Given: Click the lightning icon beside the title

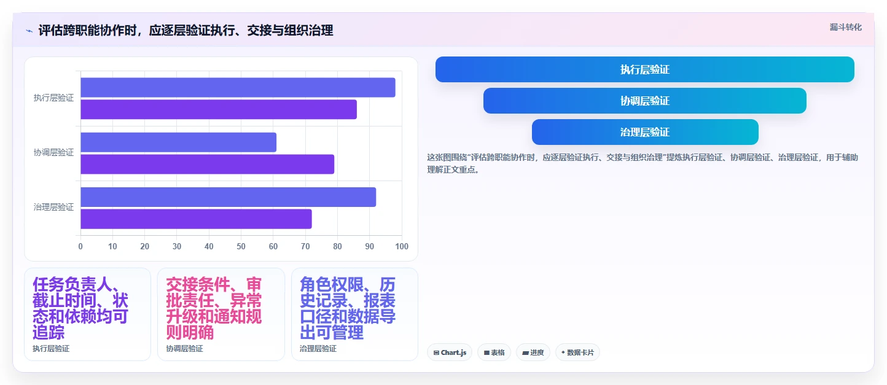Looking at the screenshot, I should point(29,30).
